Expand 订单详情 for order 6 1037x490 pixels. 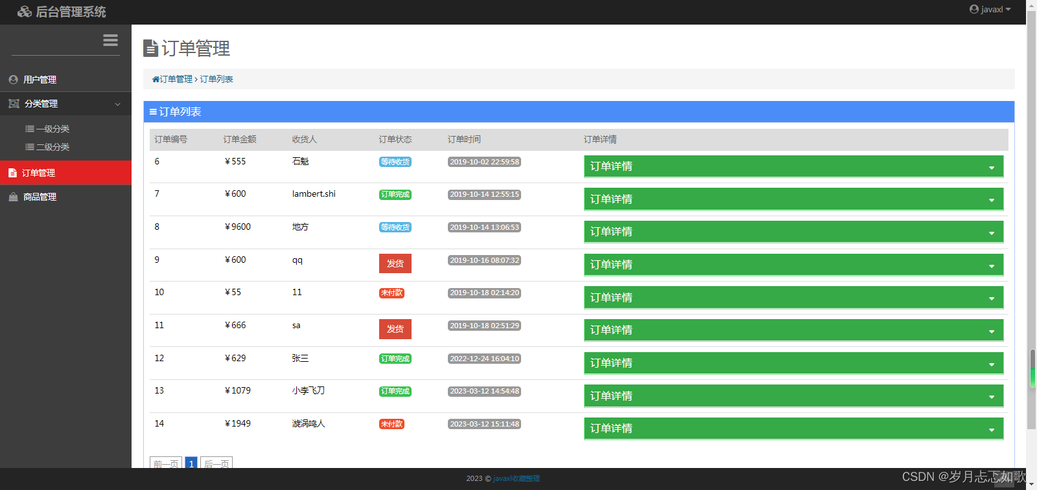pyautogui.click(x=794, y=166)
